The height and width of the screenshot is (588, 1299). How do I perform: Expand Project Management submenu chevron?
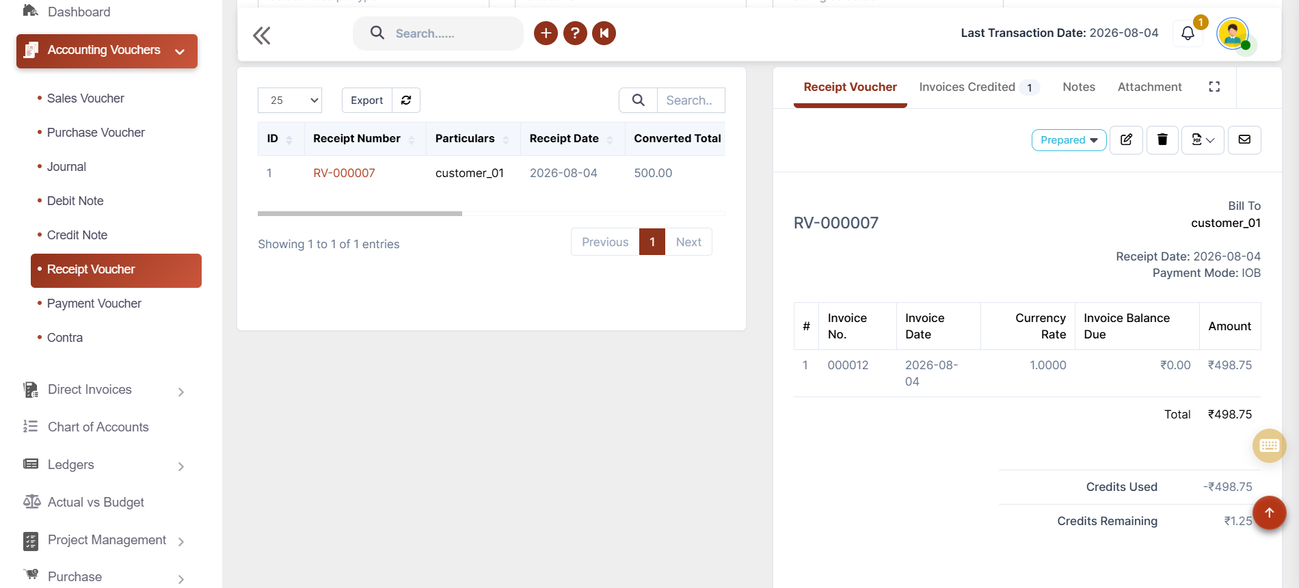tap(180, 542)
